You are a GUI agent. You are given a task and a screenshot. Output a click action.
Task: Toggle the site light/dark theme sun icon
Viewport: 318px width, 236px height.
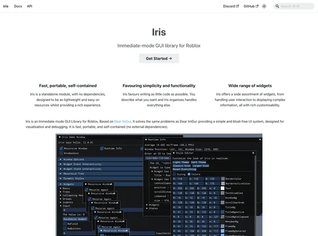[x=264, y=6]
